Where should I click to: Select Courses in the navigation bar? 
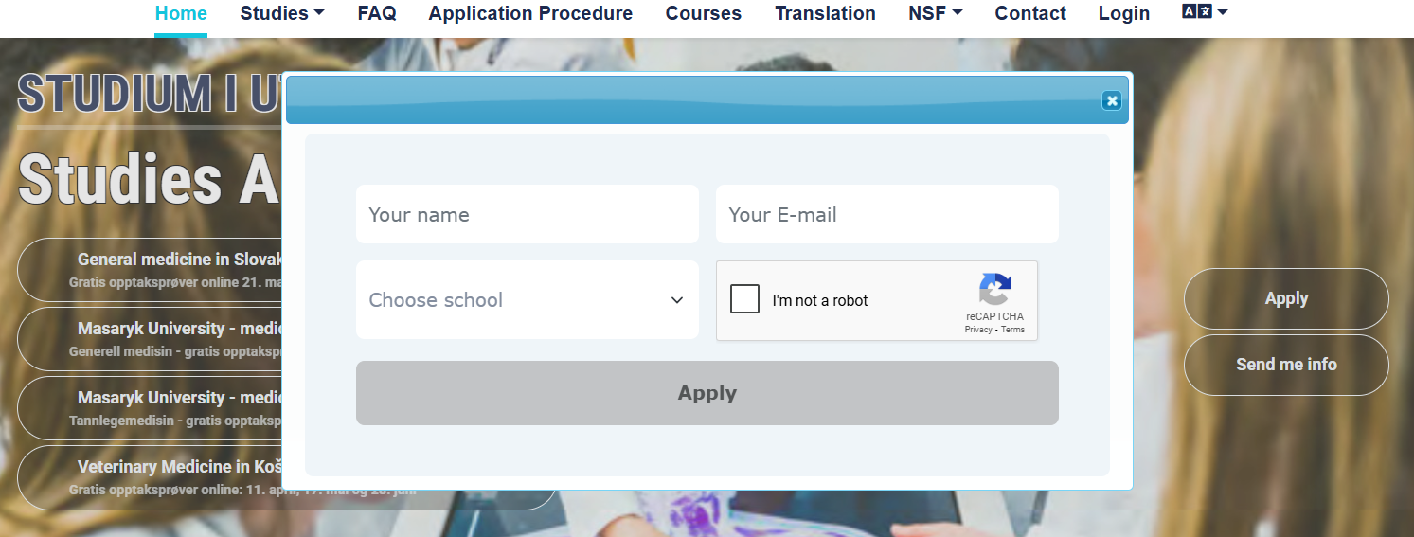(x=704, y=13)
